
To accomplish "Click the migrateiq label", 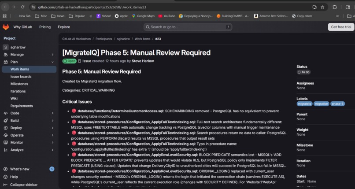I will coord(304,104).
